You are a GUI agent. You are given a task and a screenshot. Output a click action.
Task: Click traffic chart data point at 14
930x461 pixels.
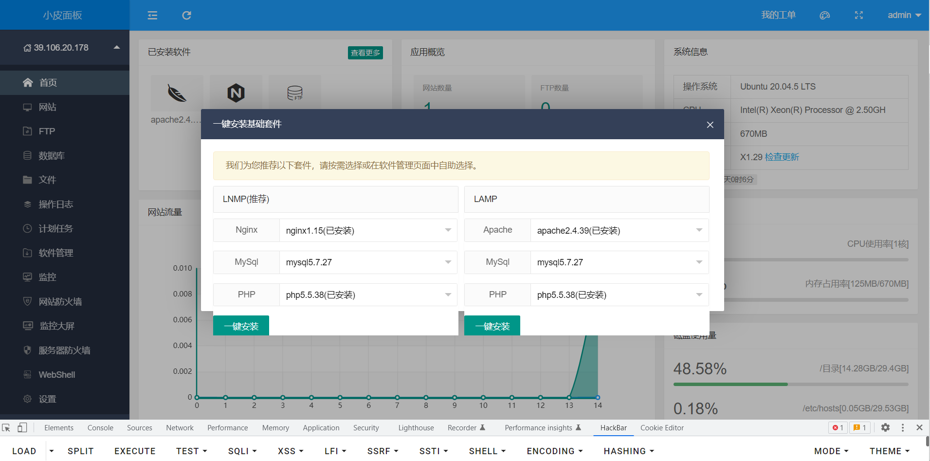tap(598, 397)
